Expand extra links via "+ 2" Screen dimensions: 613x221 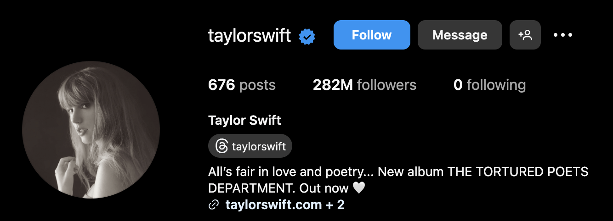(x=335, y=204)
